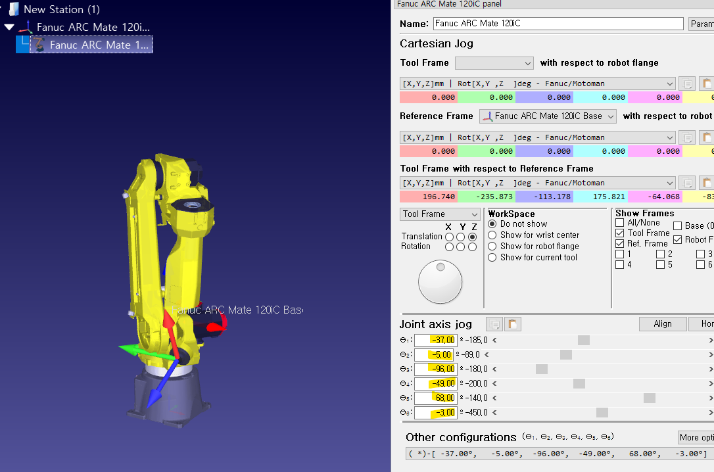Copy the tool frame pose with respect to robot flange
Image resolution: width=714 pixels, height=472 pixels.
click(687, 83)
